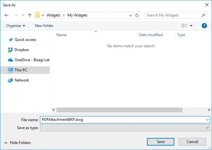
Task: Cancel the Save As dialog
Action: [x=192, y=142]
